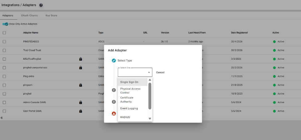Screen dimensions: 301x140
Task: Click the lock icon for pingfed-userportal-sso
Action: click(x=80, y=68)
